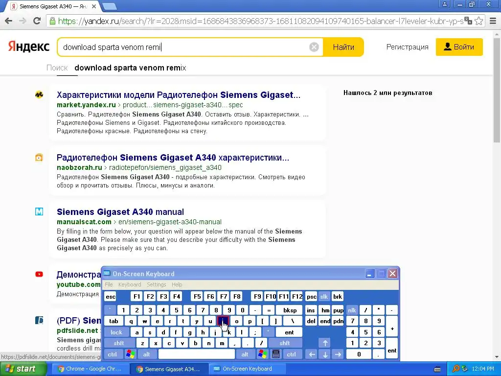Image resolution: width=501 pixels, height=376 pixels.
Task: Click the x key on on-screen keyboard
Action: 156,343
